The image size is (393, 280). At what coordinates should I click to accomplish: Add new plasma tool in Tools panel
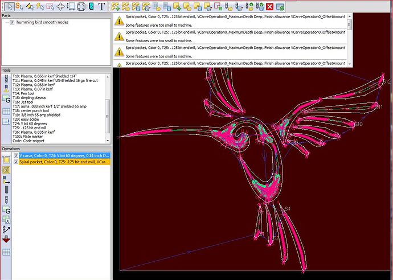click(6, 89)
